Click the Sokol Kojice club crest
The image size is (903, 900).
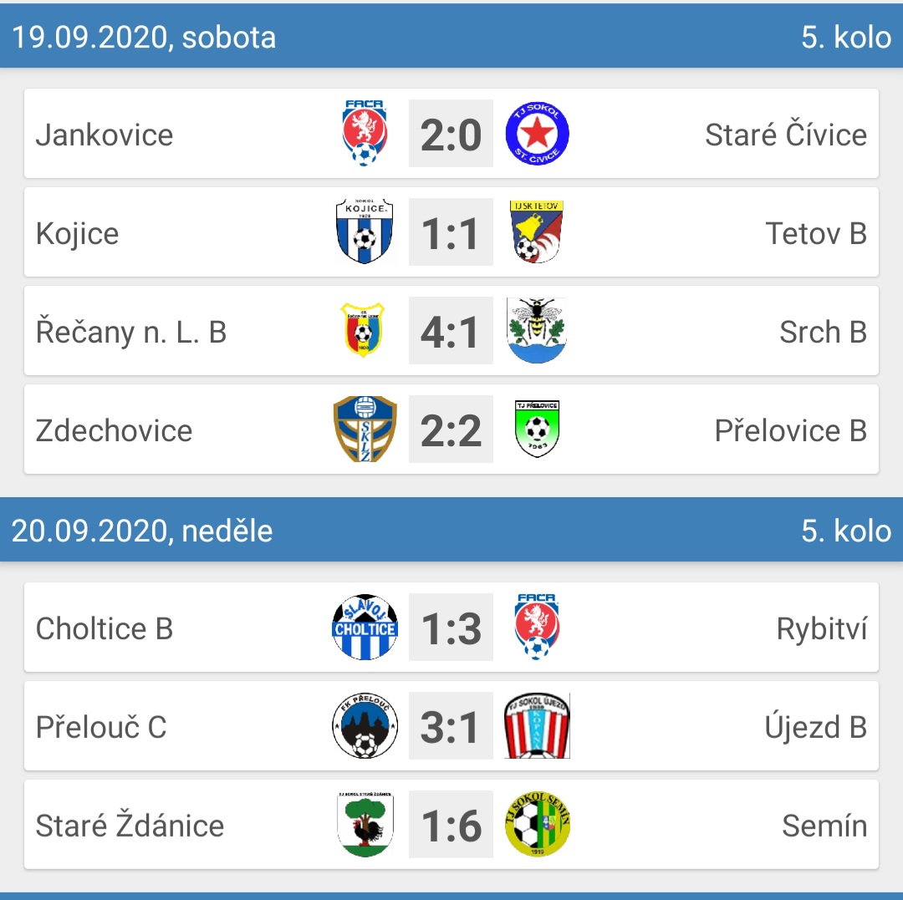click(x=364, y=232)
